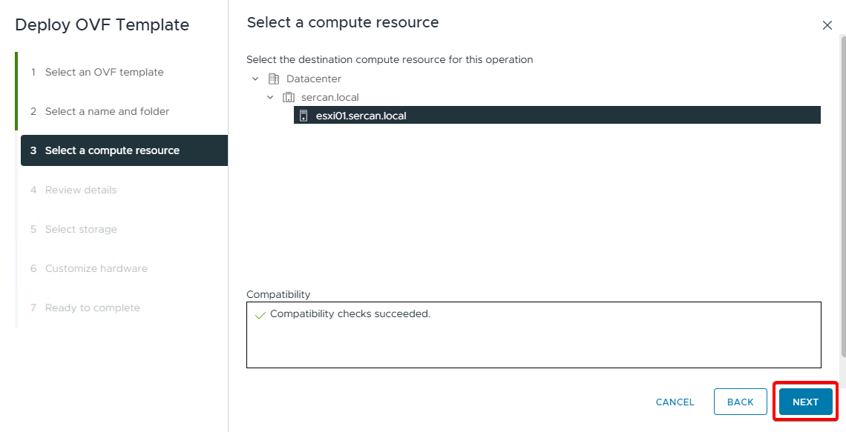Click the sercan.local cluster icon
Viewport: 846px width, 432px height.
point(289,97)
